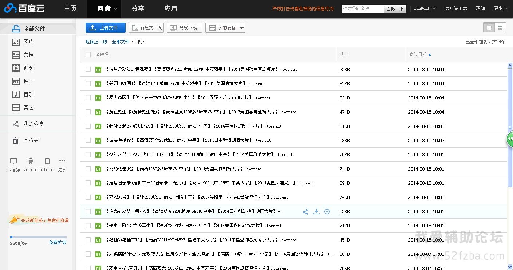
Task: Sort by 修改日期 column
Action: pyautogui.click(x=420, y=55)
